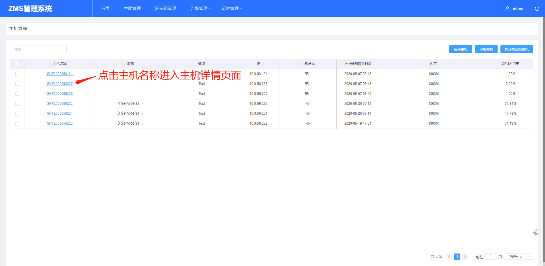The image size is (545, 266).
Task: Click the 停用主机 button
Action: click(486, 49)
